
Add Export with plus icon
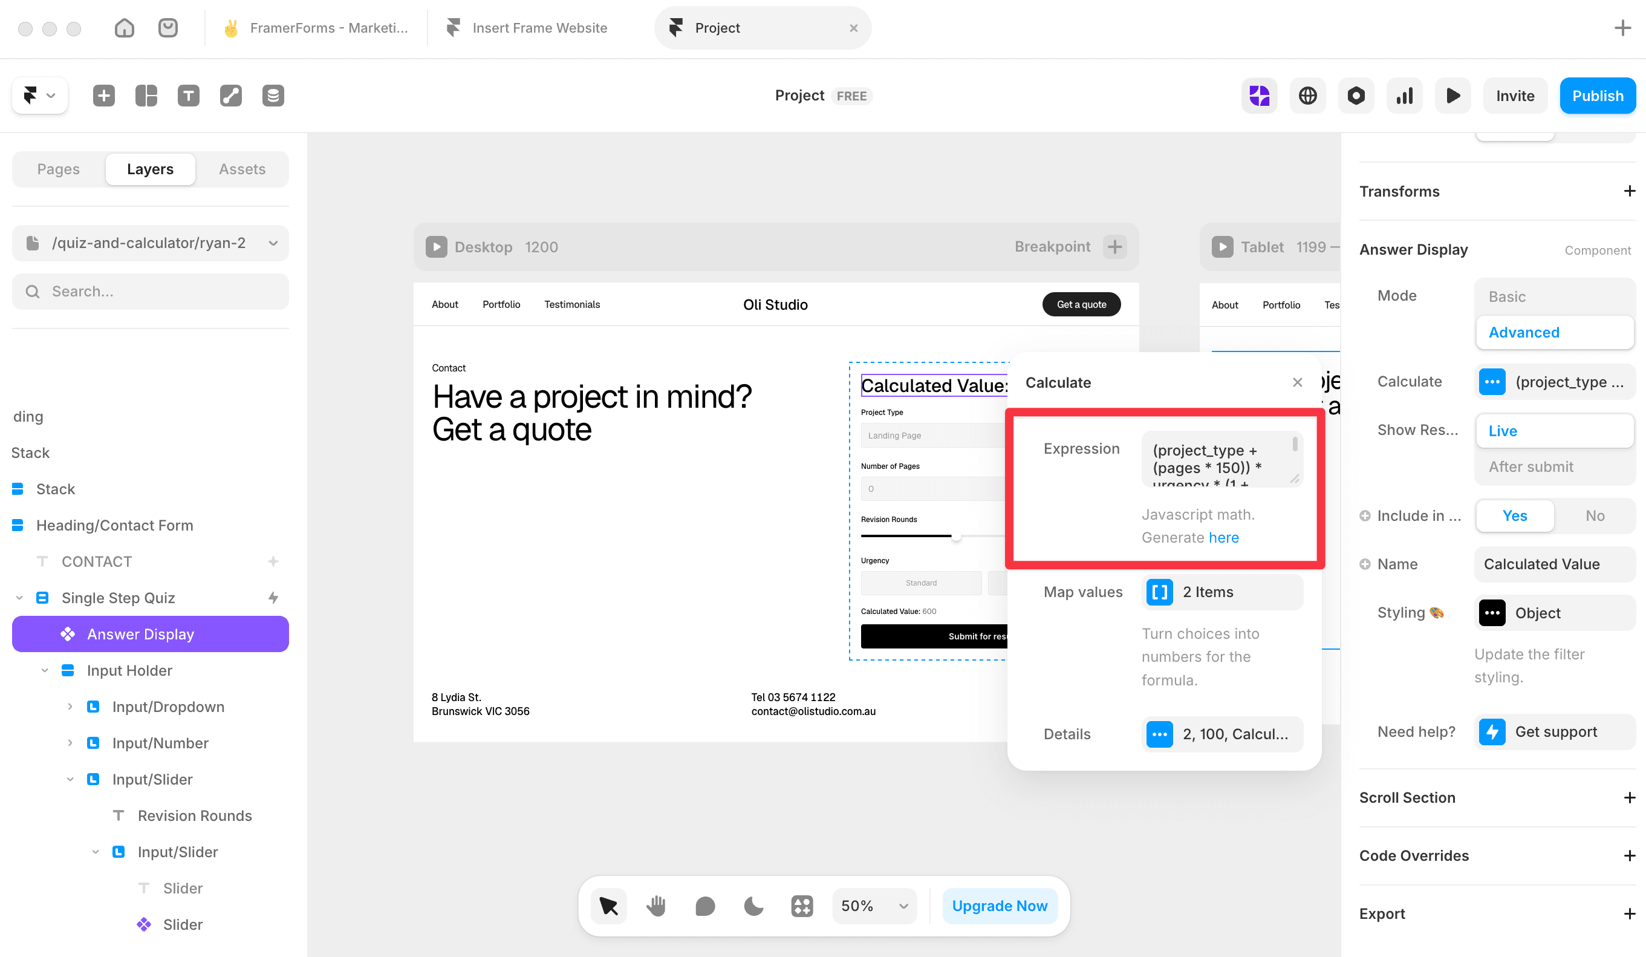point(1630,914)
